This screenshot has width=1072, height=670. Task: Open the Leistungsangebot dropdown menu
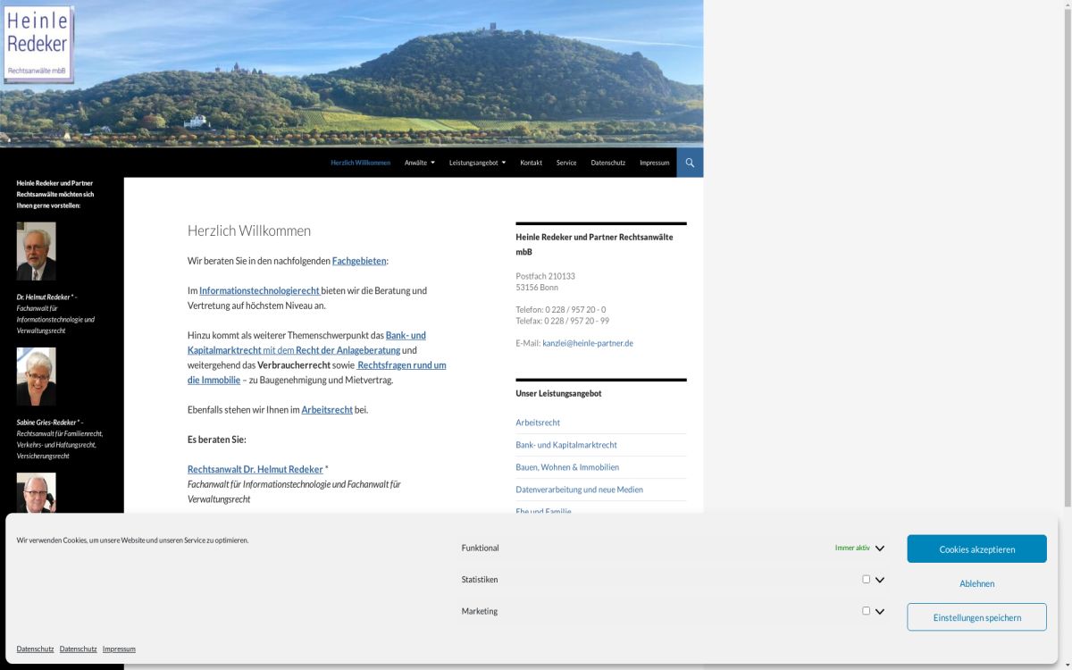(477, 163)
